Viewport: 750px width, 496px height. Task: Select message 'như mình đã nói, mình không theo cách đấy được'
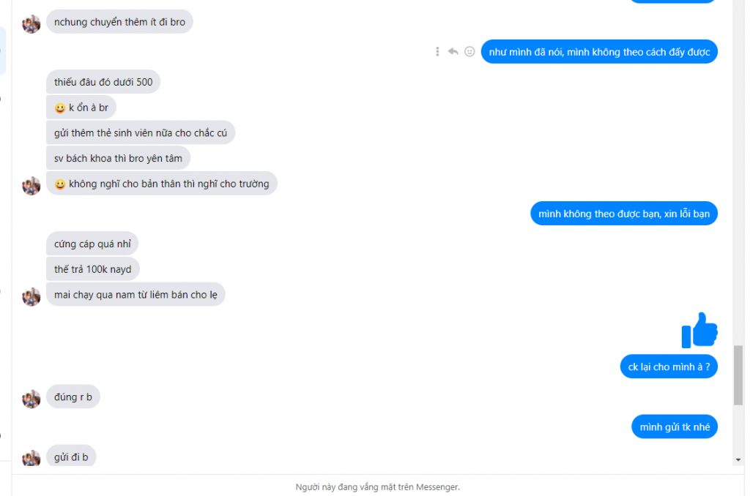pos(599,52)
